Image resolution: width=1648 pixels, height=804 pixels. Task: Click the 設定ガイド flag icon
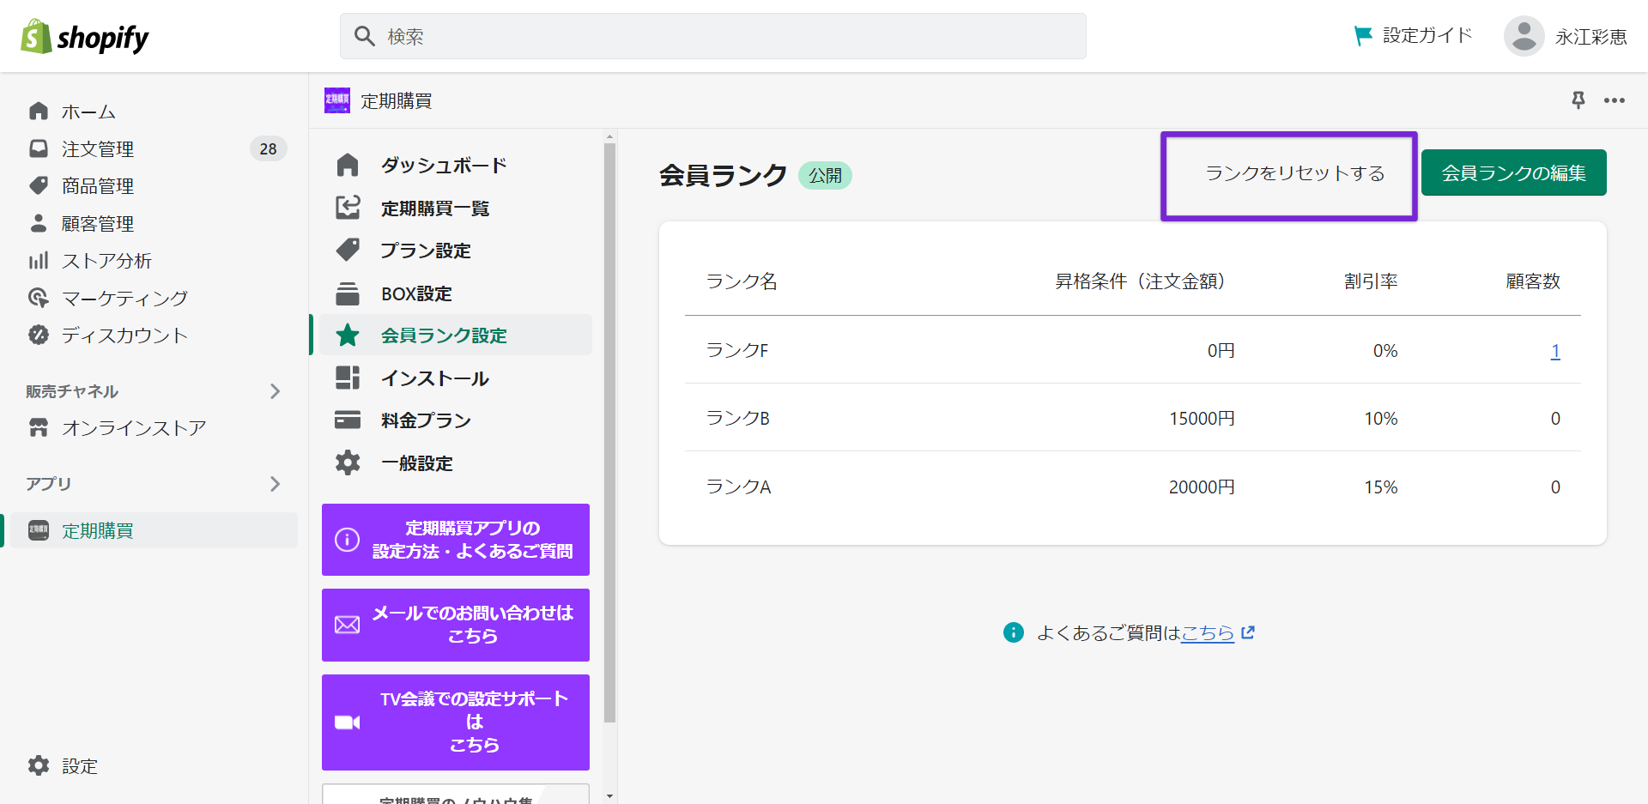click(x=1362, y=35)
